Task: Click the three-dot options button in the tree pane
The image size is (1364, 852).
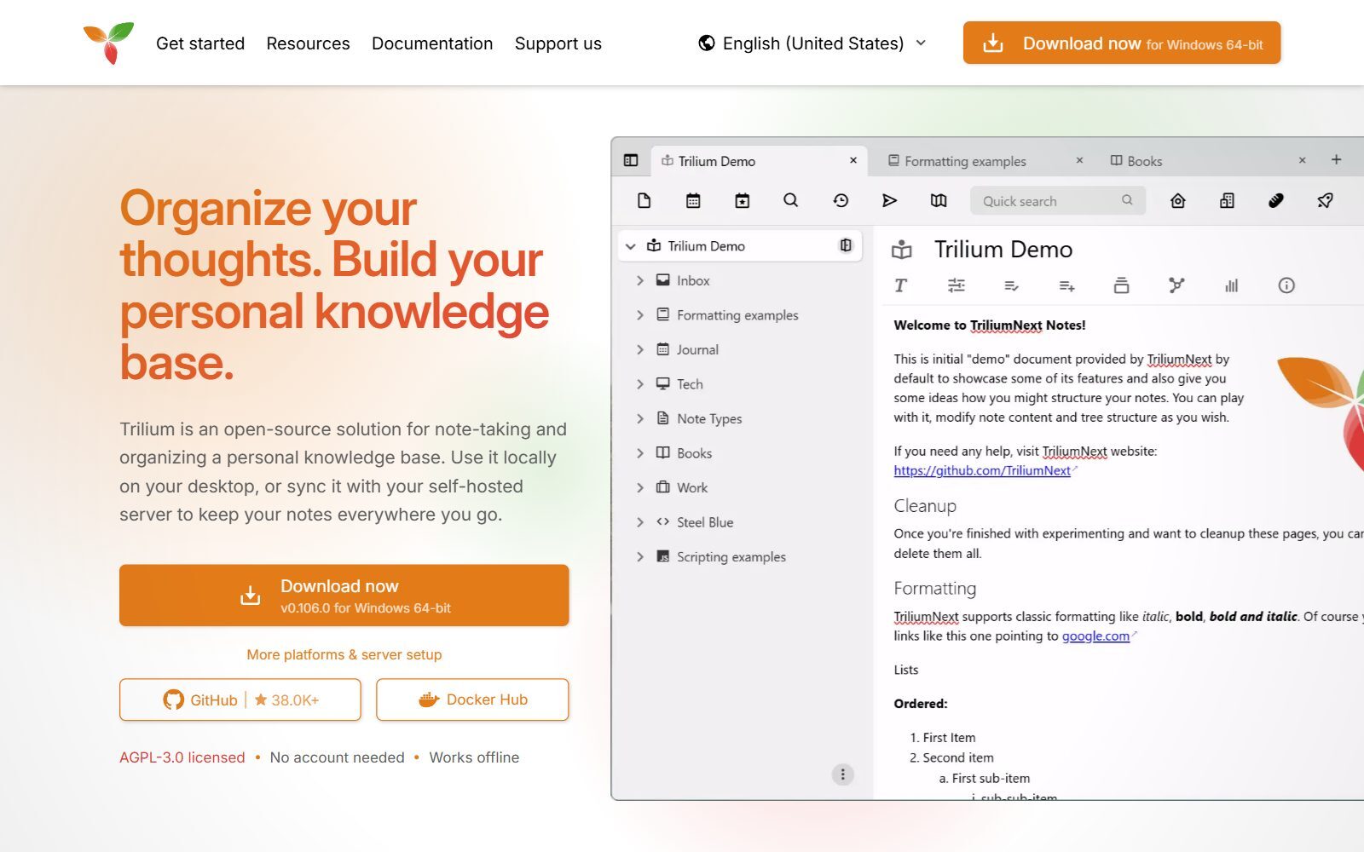Action: pyautogui.click(x=842, y=774)
